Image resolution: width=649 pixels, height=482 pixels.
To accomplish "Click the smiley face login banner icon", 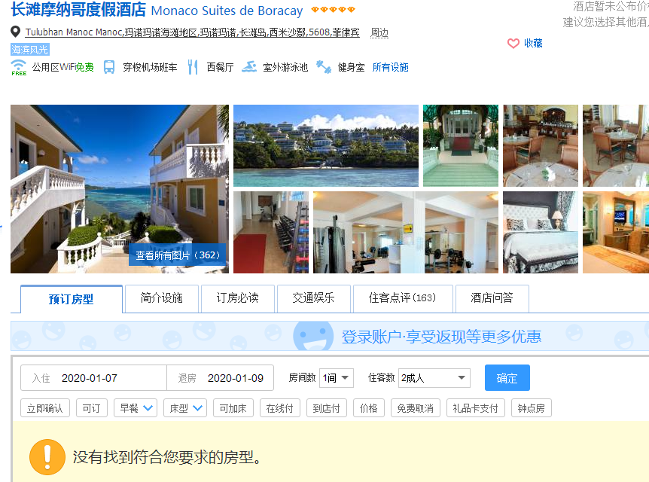I will 313,336.
